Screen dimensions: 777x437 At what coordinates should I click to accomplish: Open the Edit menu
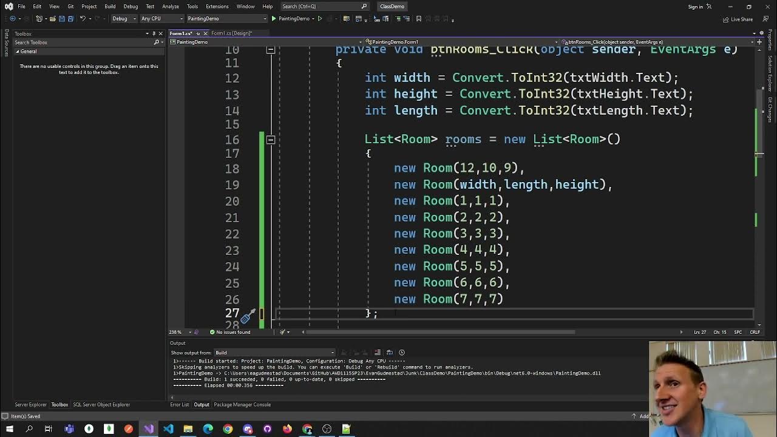tap(37, 6)
